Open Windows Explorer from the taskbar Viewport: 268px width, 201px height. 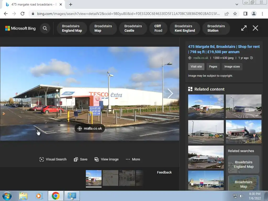pyautogui.click(x=23, y=196)
